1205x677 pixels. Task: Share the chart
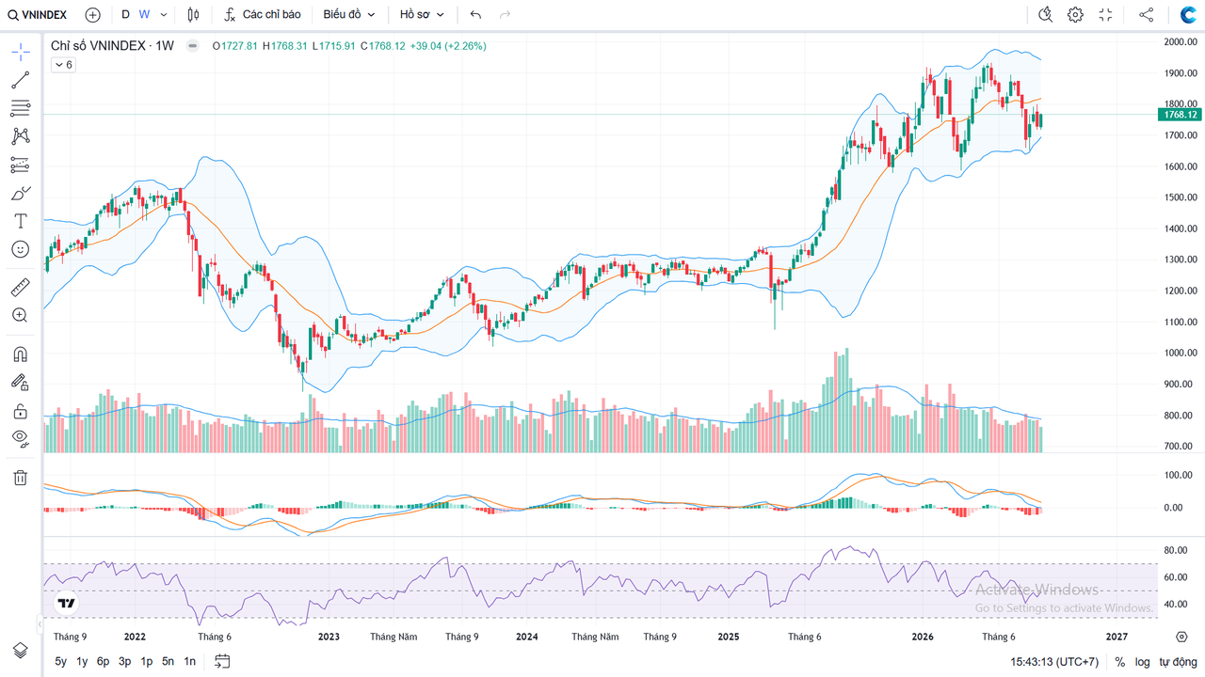pos(1146,15)
